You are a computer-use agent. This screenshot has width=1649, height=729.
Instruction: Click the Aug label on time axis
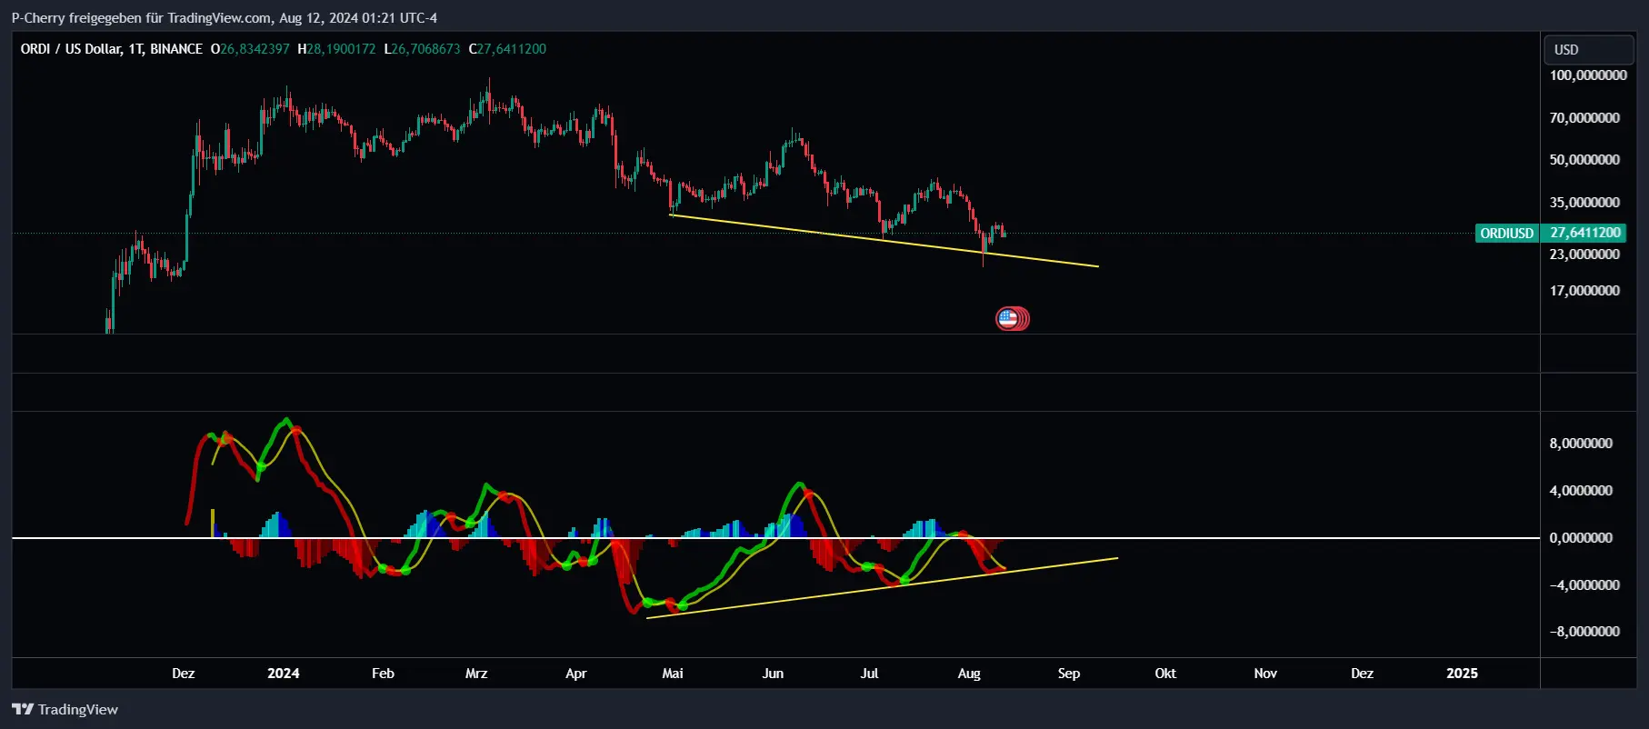click(x=969, y=674)
